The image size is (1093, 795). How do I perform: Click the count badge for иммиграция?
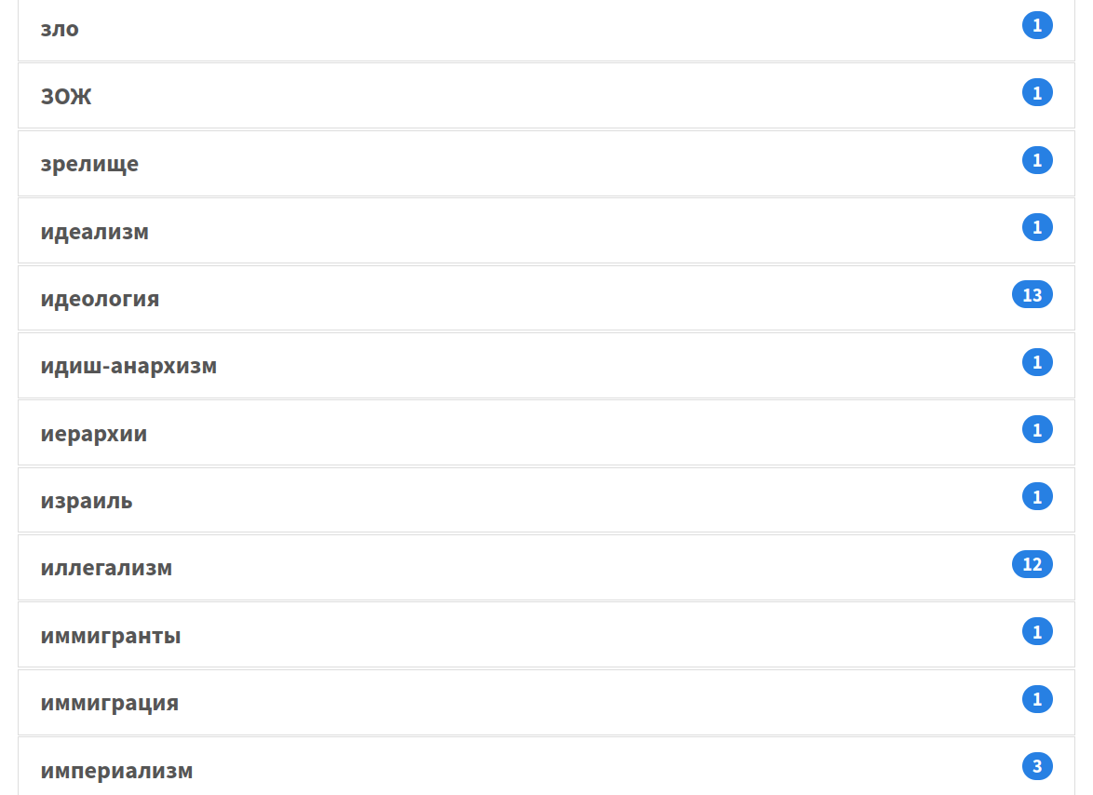point(1037,699)
